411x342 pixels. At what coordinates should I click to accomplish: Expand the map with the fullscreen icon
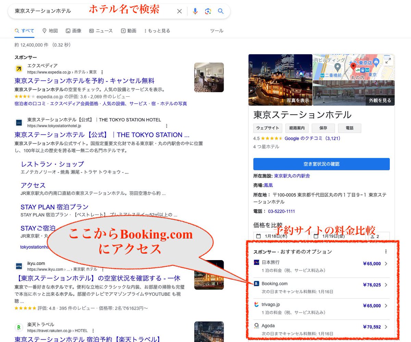[x=388, y=61]
